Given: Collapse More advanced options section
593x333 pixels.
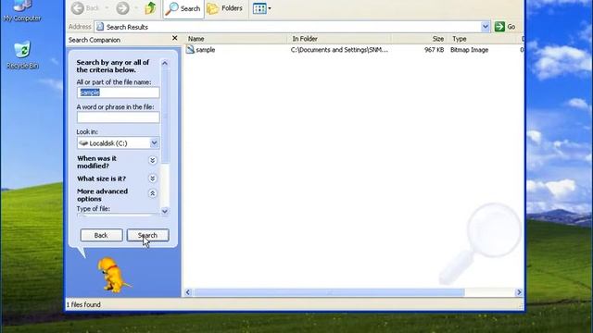Looking at the screenshot, I should pos(152,193).
